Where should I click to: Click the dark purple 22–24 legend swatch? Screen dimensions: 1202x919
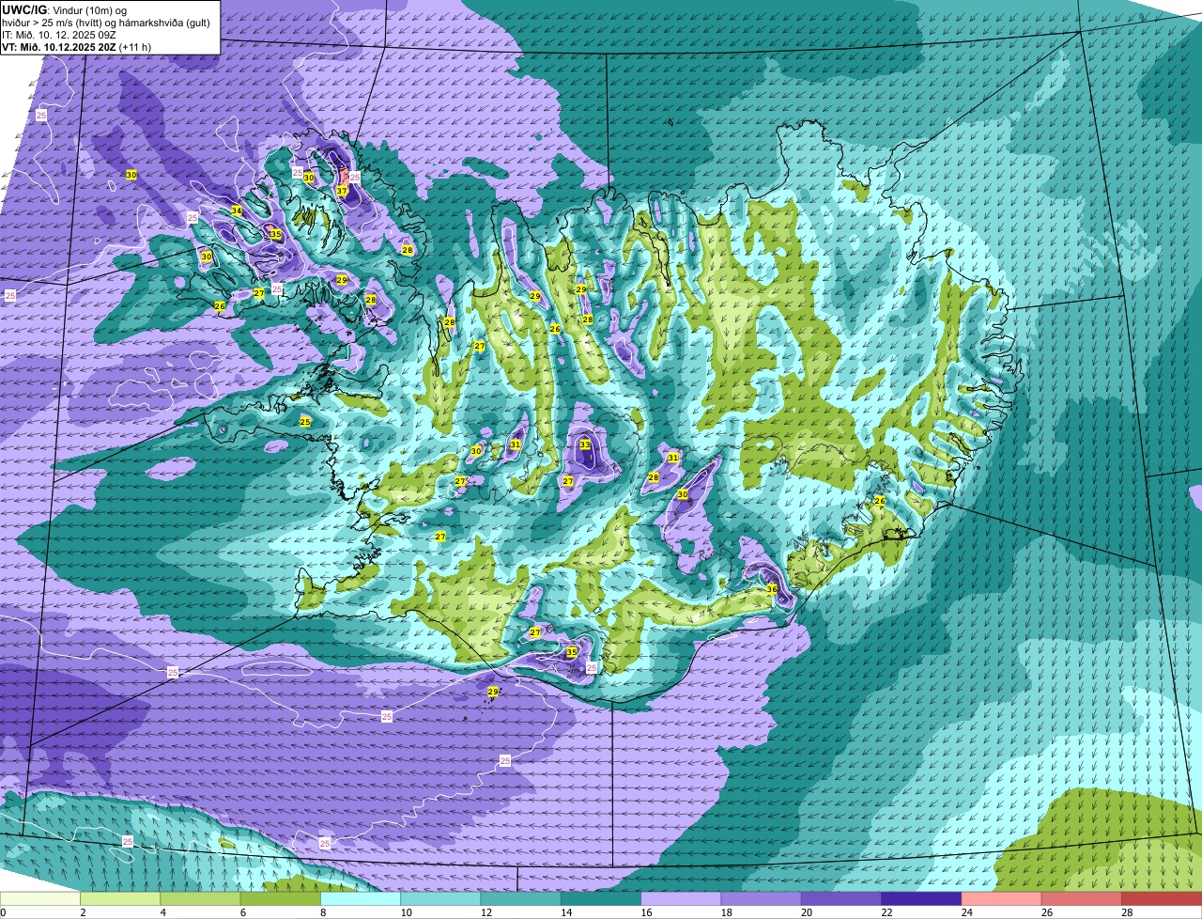click(x=921, y=899)
